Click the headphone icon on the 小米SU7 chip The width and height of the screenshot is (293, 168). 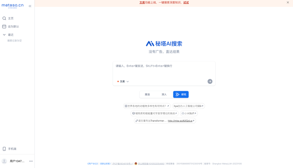click(x=183, y=113)
